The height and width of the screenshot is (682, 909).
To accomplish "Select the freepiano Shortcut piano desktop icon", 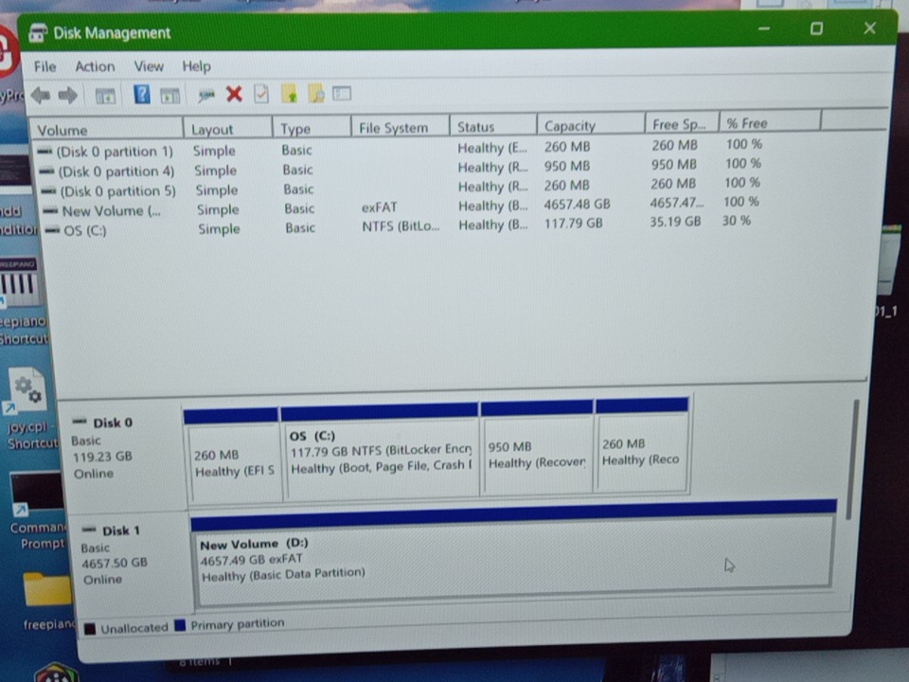I will coord(22,301).
